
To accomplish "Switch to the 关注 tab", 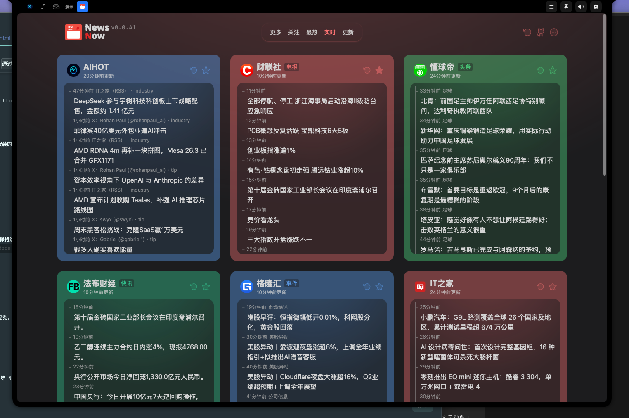I will coord(294,32).
